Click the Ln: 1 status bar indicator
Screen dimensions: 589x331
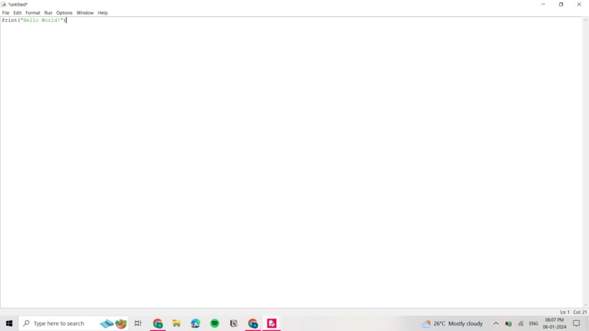coord(565,312)
